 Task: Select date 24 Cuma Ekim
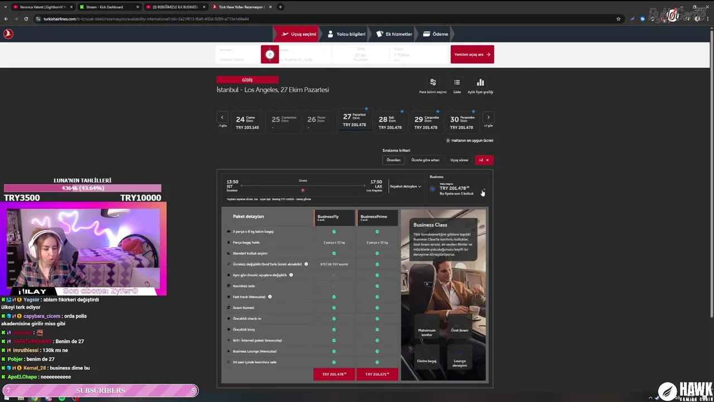click(x=247, y=121)
